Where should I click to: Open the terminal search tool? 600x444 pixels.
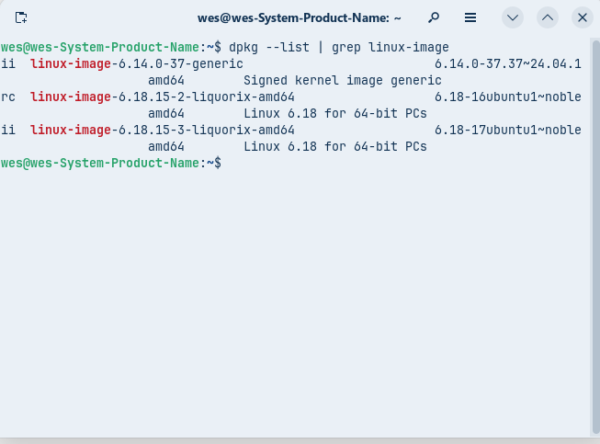[x=434, y=17]
